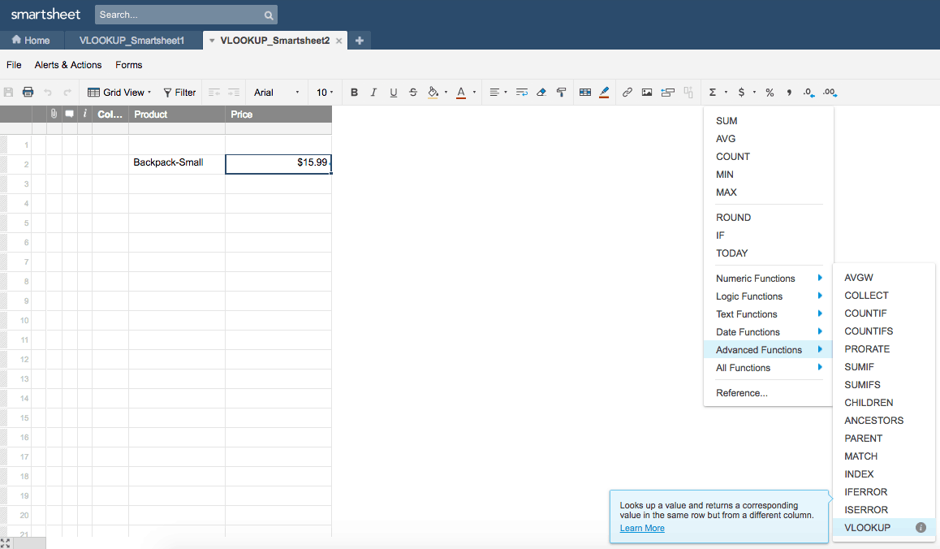Select INDEX function in submenu
This screenshot has height=549, width=940.
(x=859, y=474)
